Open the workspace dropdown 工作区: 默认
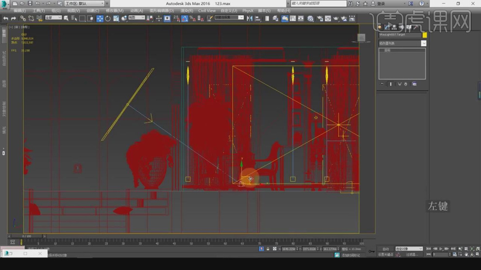Image resolution: width=481 pixels, height=270 pixels. pyautogui.click(x=85, y=4)
